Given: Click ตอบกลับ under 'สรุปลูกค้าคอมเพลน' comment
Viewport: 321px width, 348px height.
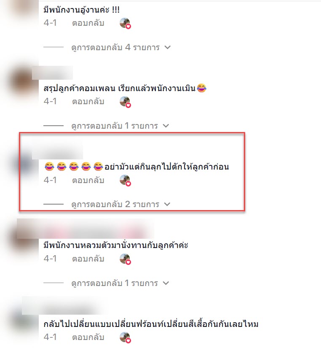Looking at the screenshot, I should pos(88,102).
